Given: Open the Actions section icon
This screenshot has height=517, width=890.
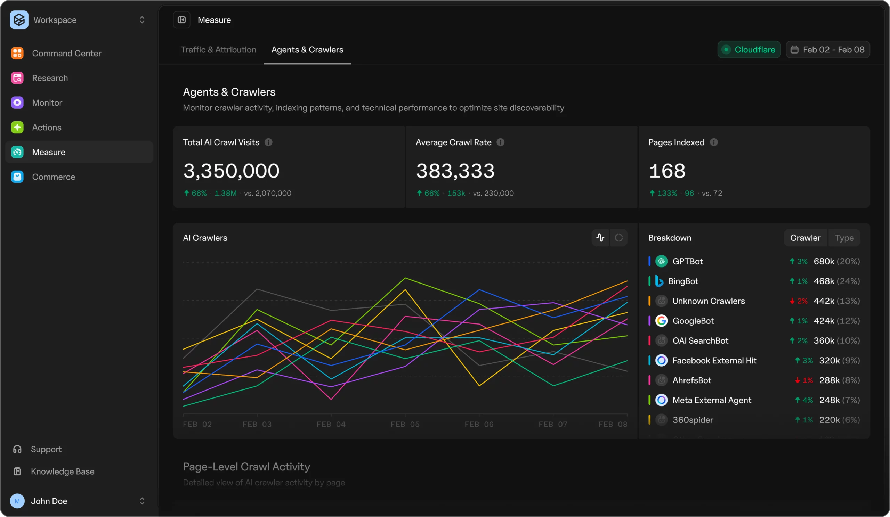Looking at the screenshot, I should coord(17,128).
